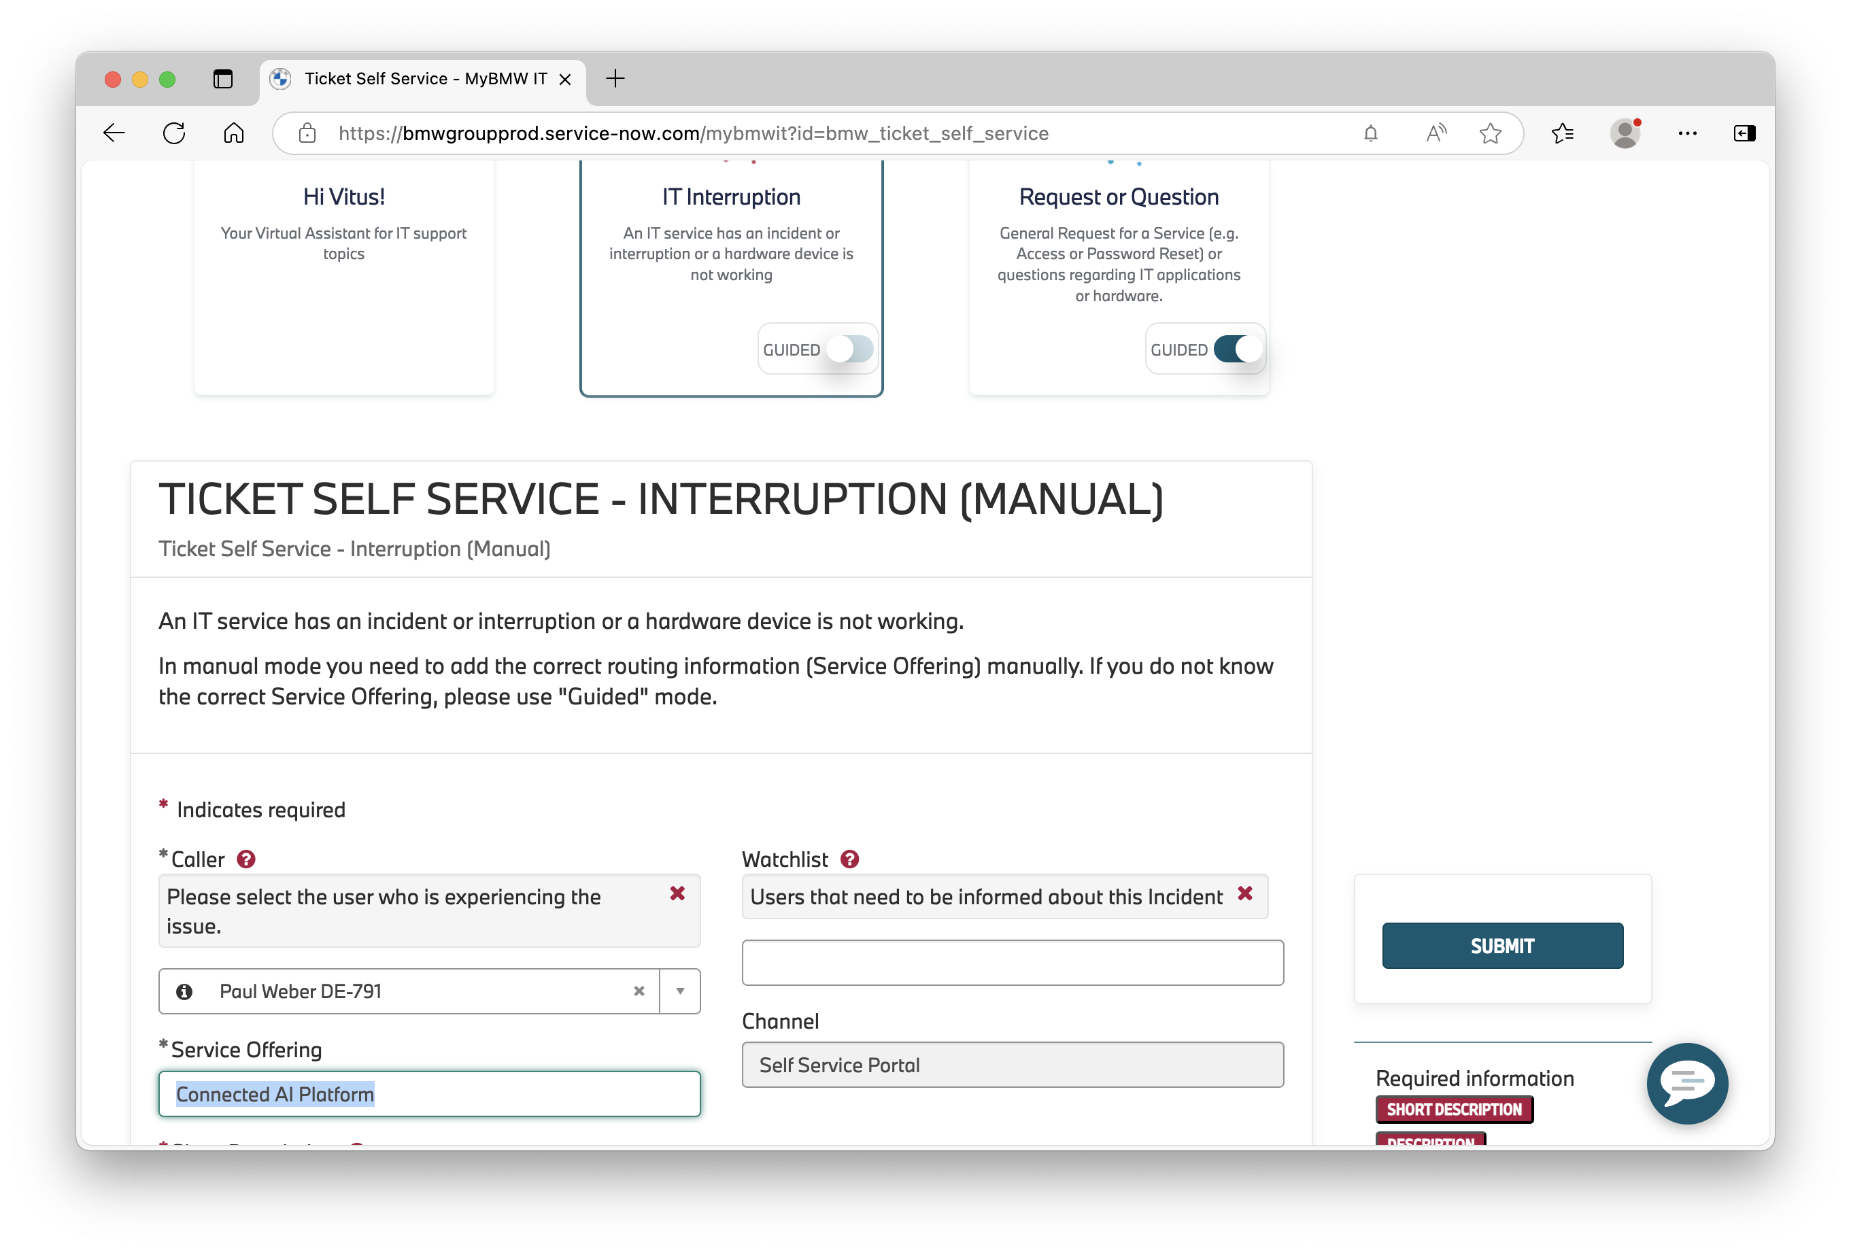Screen dimensions: 1851x1251
Task: Click the 'Required information' heading
Action: (1474, 1078)
